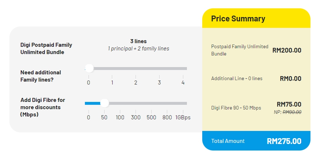The image size is (317, 165).
Task: Click the Price Summary heading
Action: click(238, 19)
